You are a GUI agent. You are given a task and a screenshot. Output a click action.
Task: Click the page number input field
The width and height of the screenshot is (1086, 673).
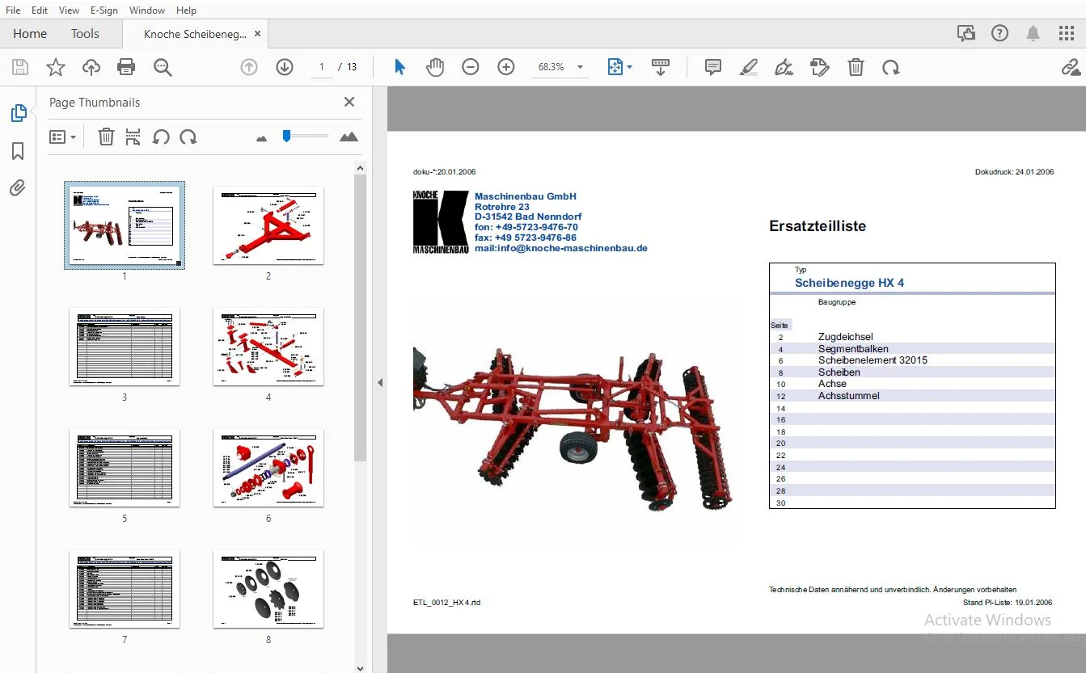click(322, 67)
